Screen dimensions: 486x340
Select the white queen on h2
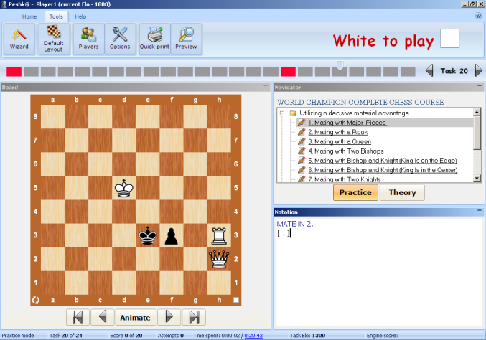219,259
